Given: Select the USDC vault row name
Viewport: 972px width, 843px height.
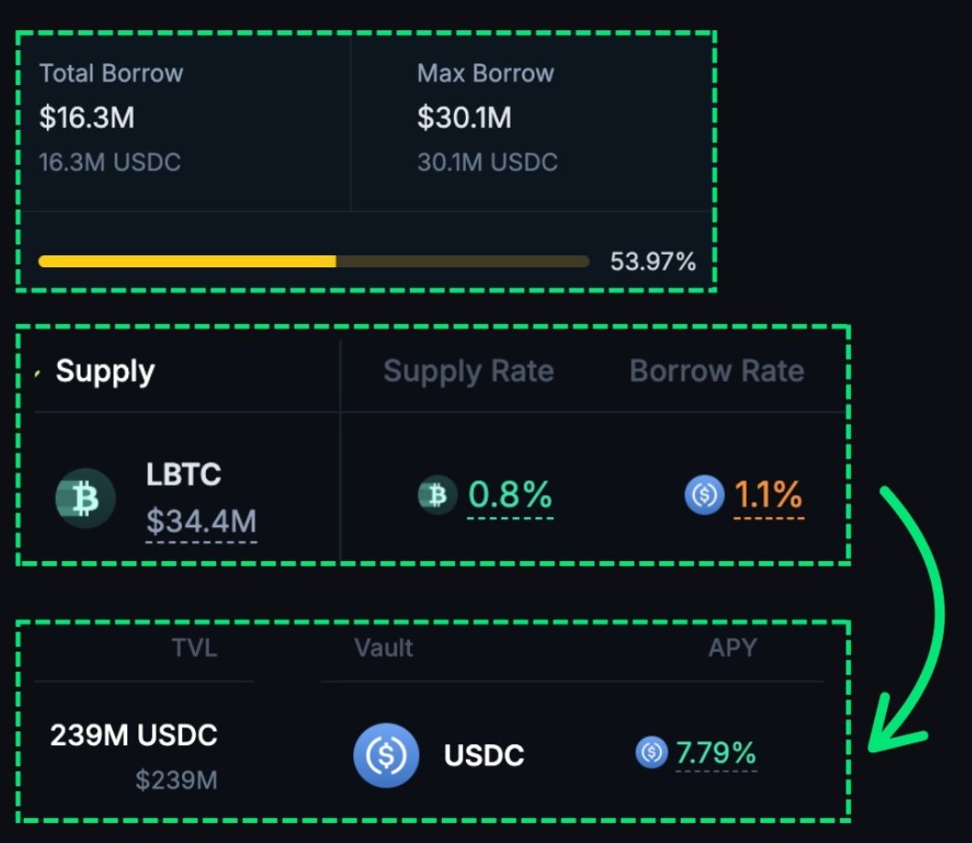Looking at the screenshot, I should tap(484, 755).
